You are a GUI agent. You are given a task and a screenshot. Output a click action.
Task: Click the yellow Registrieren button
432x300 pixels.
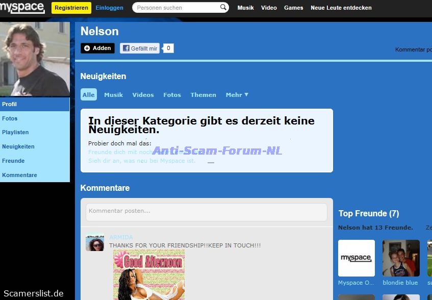click(x=71, y=8)
